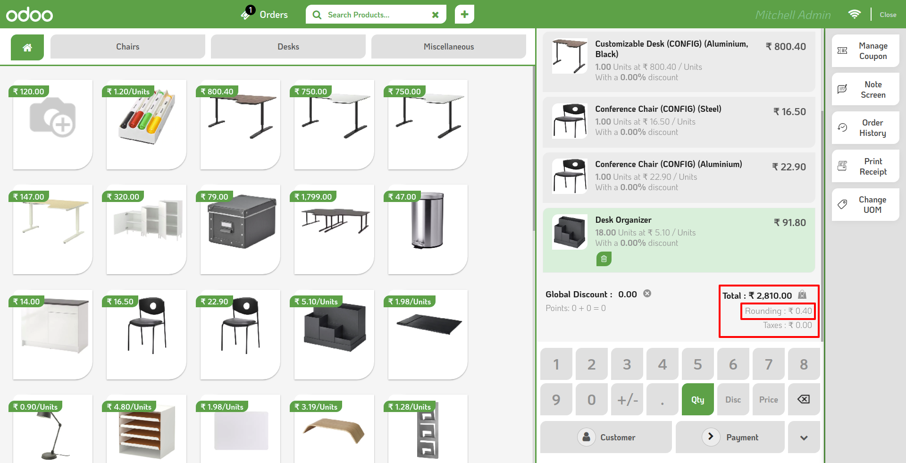Select the Customizable Desk order line

(679, 61)
